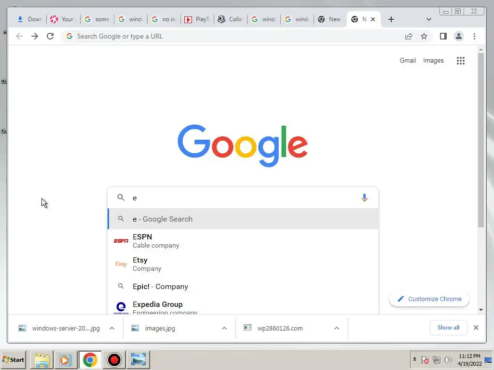Open the Images link

coord(433,60)
